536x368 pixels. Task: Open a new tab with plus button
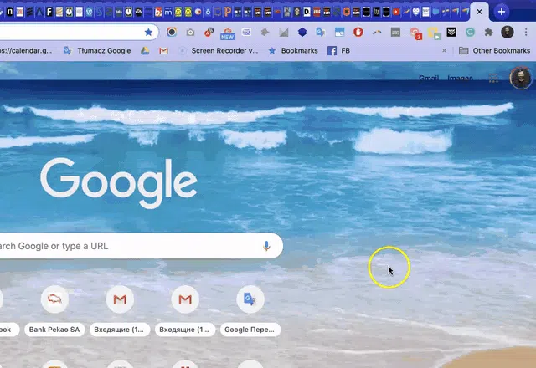502,12
